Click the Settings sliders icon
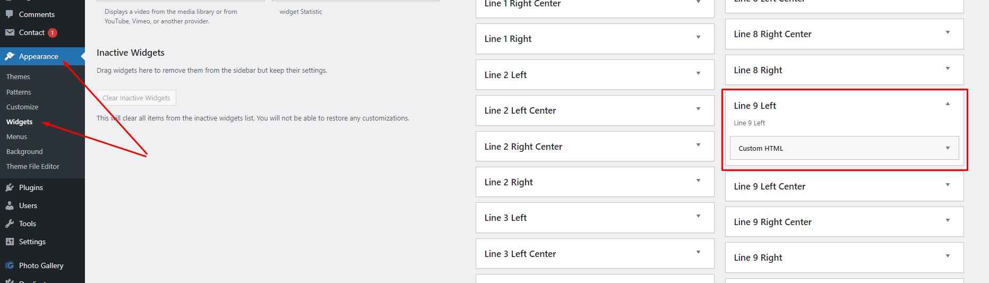Viewport: 989px width, 283px height. 10,242
